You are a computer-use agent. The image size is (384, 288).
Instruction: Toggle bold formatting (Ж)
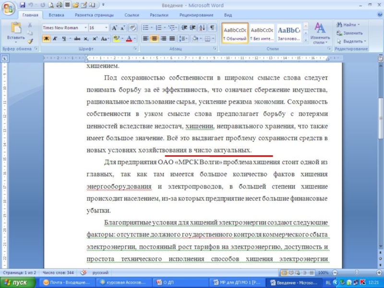46,38
